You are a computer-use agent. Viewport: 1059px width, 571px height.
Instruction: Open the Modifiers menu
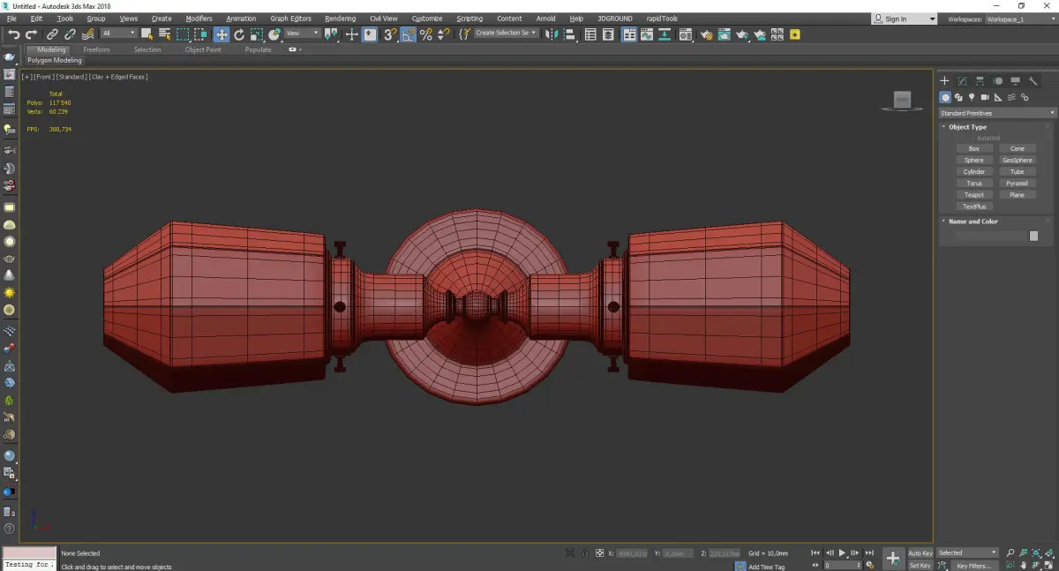pos(199,19)
